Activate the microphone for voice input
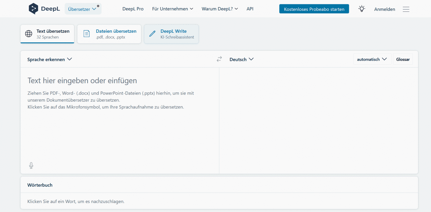The width and height of the screenshot is (431, 212). pos(31,166)
